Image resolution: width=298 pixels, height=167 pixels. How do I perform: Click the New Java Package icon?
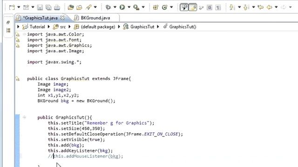[x=156, y=7]
